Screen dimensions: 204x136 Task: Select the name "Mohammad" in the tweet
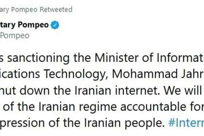point(145,74)
